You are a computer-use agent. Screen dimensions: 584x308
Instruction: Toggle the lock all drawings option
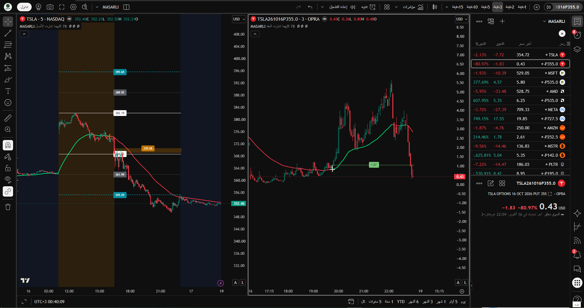[x=8, y=168]
